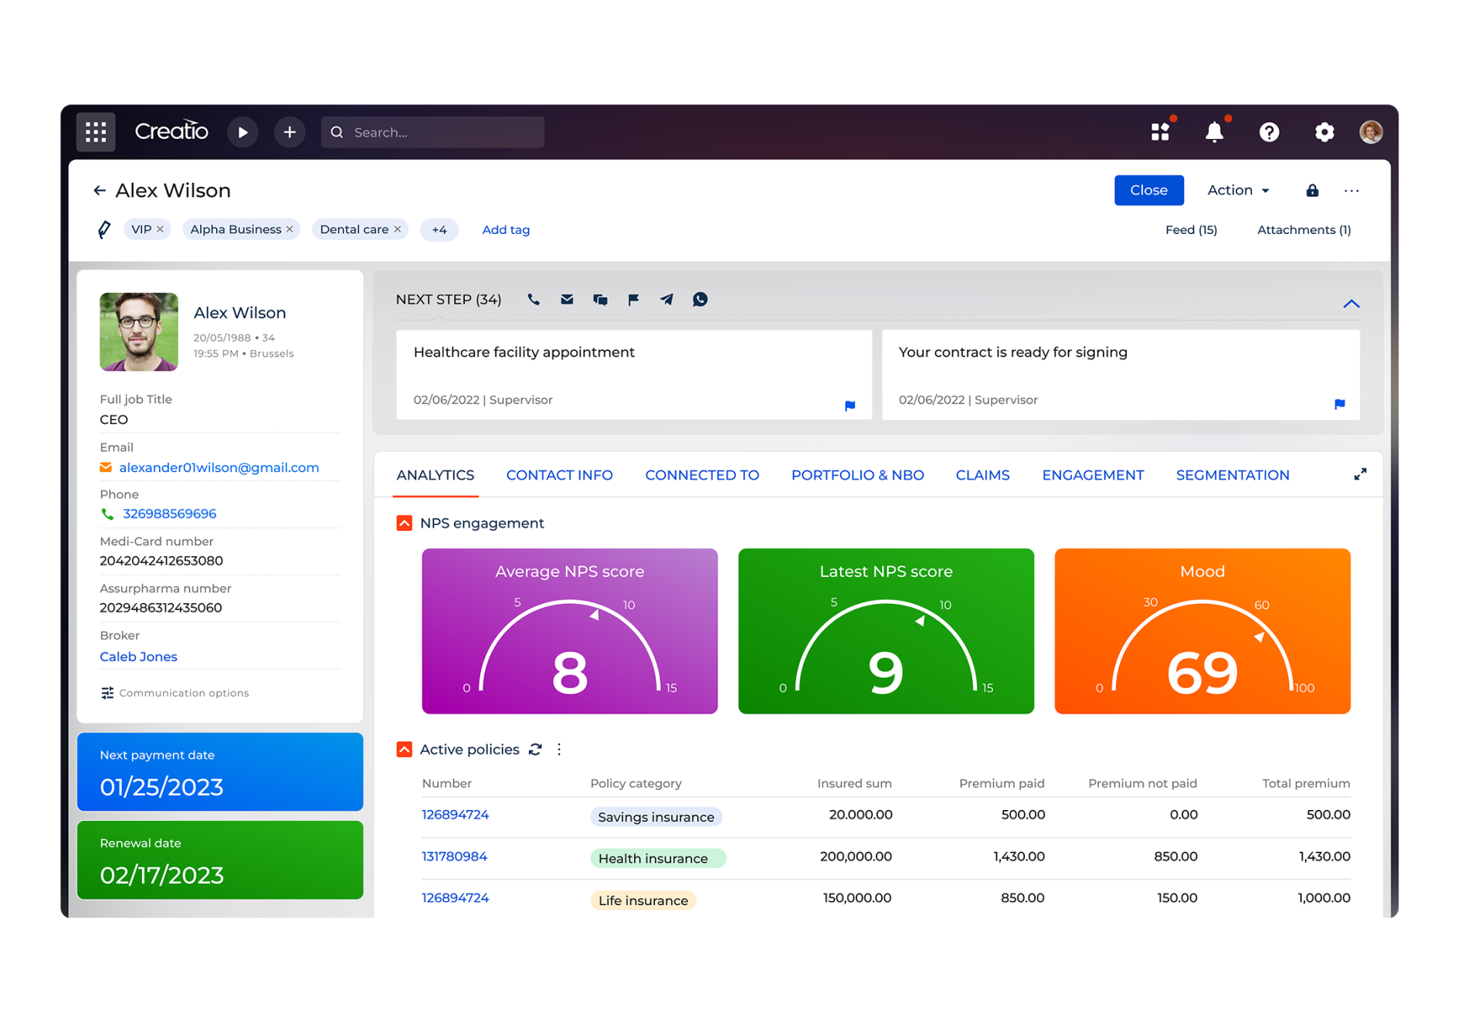The width and height of the screenshot is (1458, 1010).
Task: Switch to the Claims tab
Action: [982, 475]
